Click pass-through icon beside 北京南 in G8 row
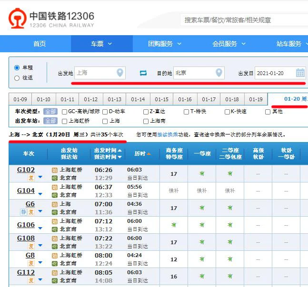The image size is (308, 287). pos(55,264)
